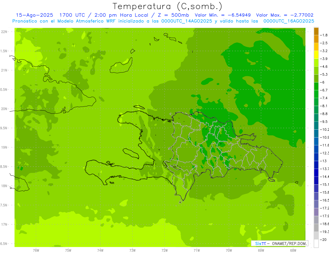Click the '72W' longitude label

click(164, 250)
